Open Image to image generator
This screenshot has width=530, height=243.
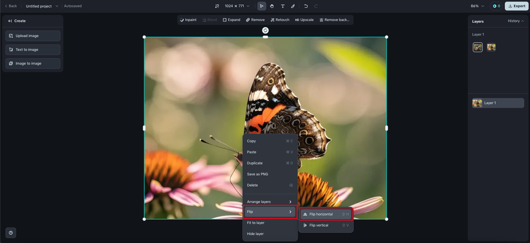pyautogui.click(x=33, y=63)
